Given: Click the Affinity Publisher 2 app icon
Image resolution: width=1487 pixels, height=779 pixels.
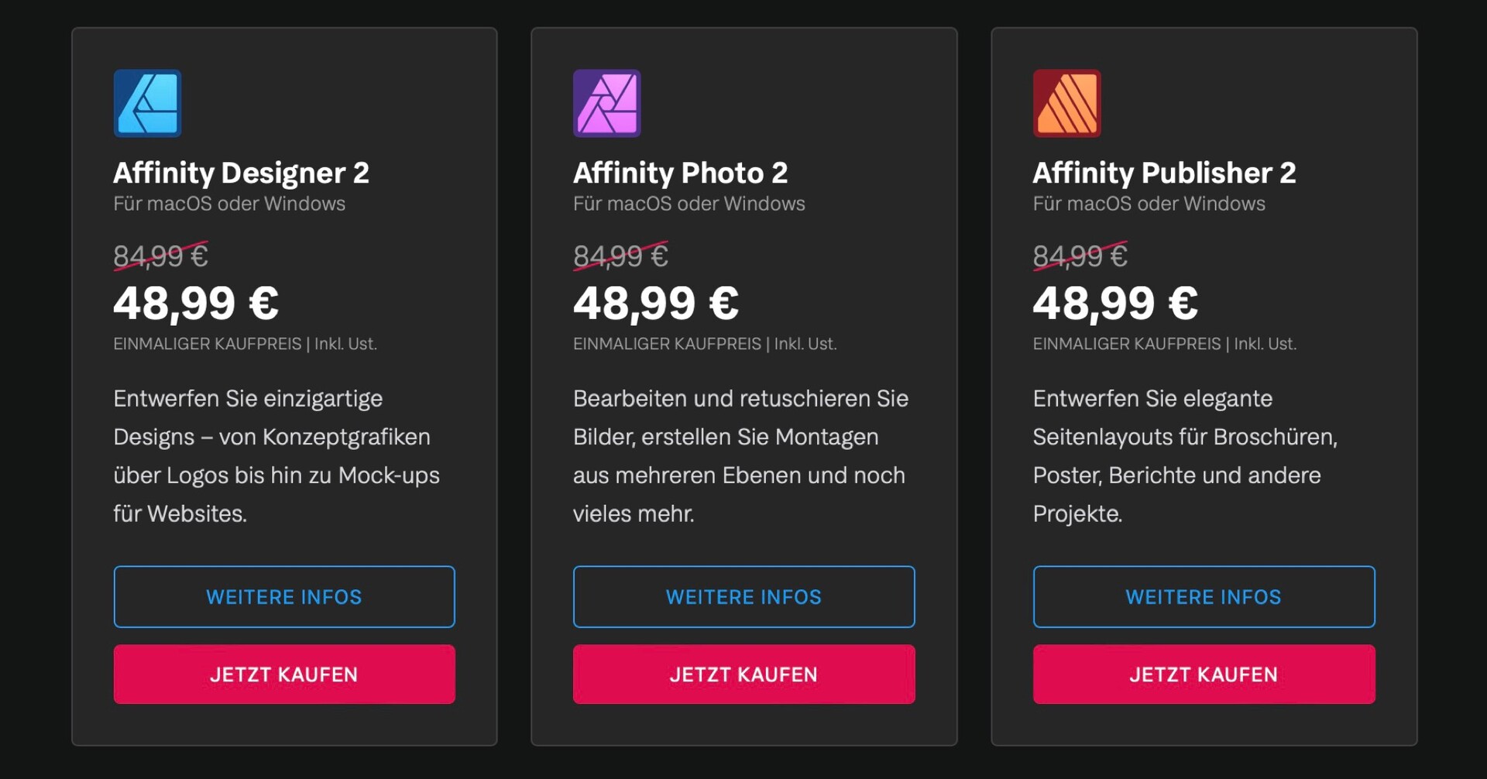Looking at the screenshot, I should [x=1067, y=103].
